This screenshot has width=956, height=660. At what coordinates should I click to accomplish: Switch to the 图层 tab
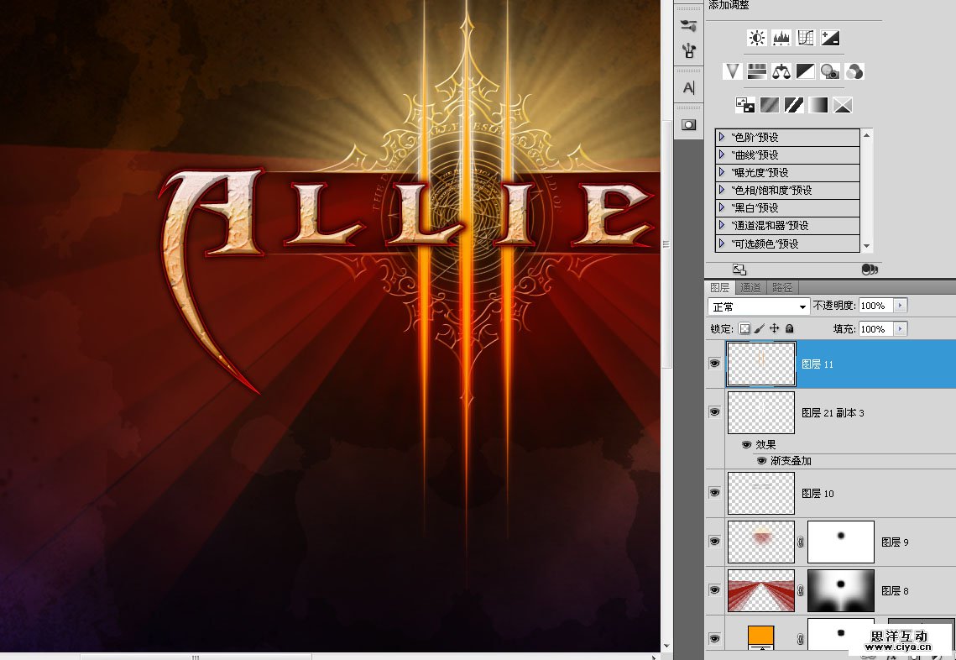click(x=719, y=287)
